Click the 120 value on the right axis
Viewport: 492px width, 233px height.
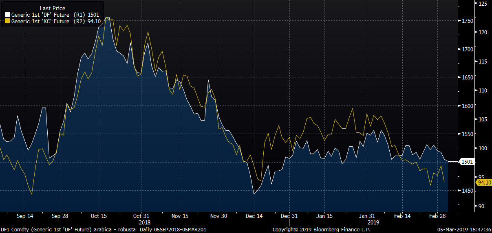click(x=483, y=32)
